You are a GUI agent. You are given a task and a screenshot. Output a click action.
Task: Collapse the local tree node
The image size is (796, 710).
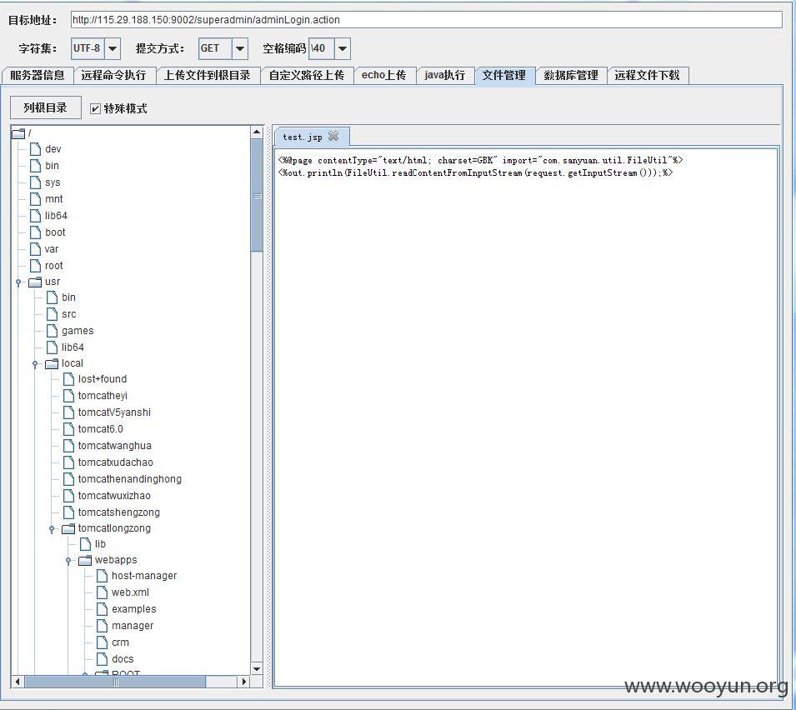(x=35, y=364)
